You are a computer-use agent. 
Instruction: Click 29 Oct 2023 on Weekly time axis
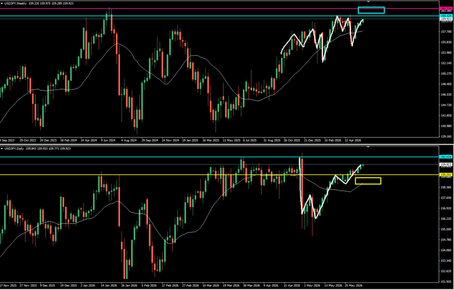29,140
